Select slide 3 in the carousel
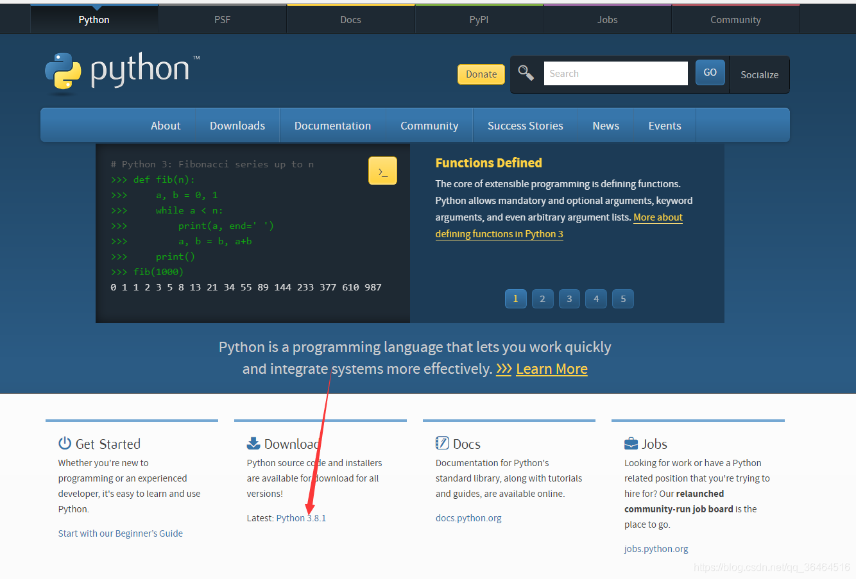The image size is (856, 579). pyautogui.click(x=569, y=299)
